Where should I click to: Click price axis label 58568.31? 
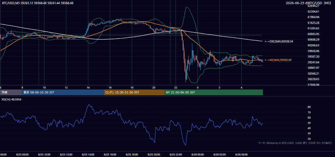[x=313, y=74]
